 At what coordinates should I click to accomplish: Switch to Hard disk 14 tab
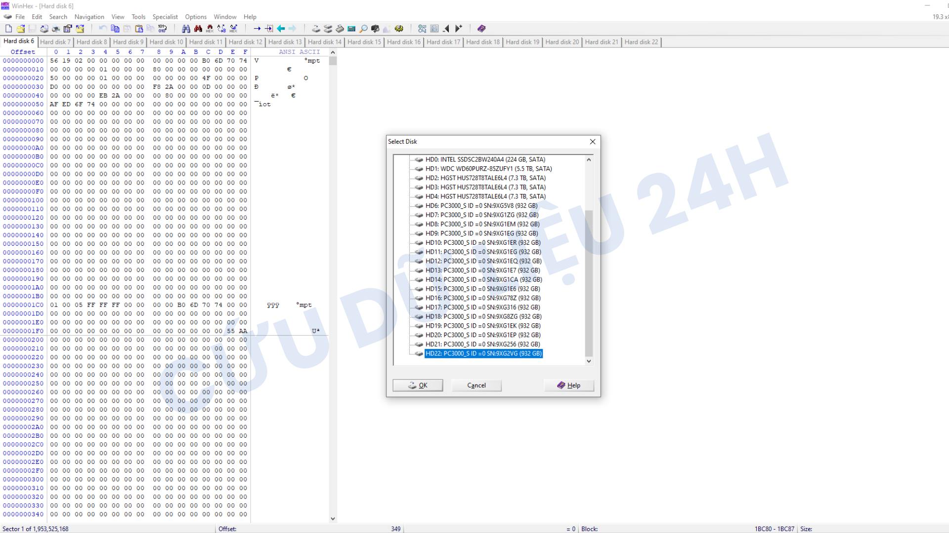point(325,42)
